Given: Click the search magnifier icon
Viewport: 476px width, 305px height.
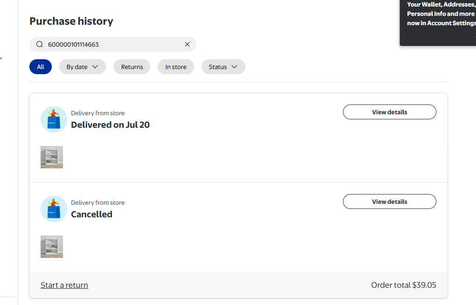Looking at the screenshot, I should coord(40,44).
